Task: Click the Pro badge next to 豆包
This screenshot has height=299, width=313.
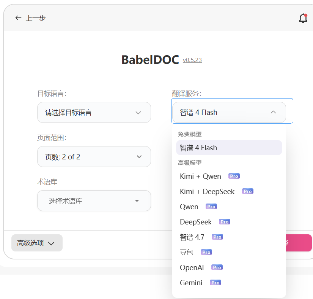Action: (x=206, y=252)
